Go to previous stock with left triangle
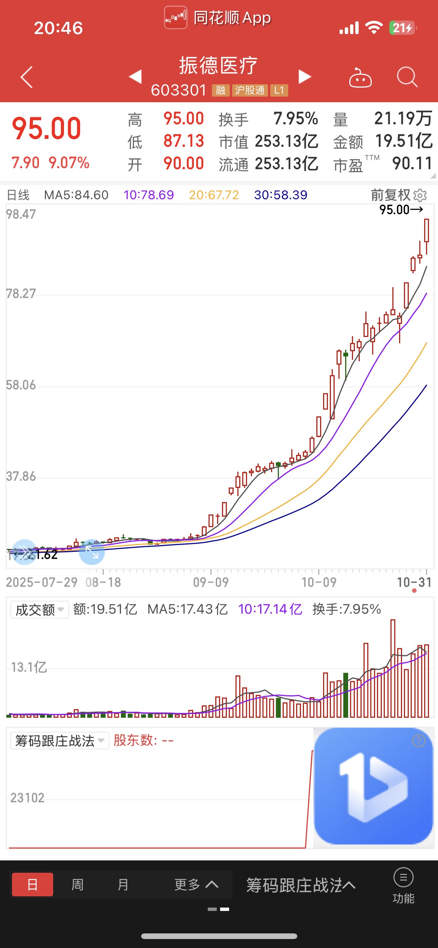 [135, 76]
